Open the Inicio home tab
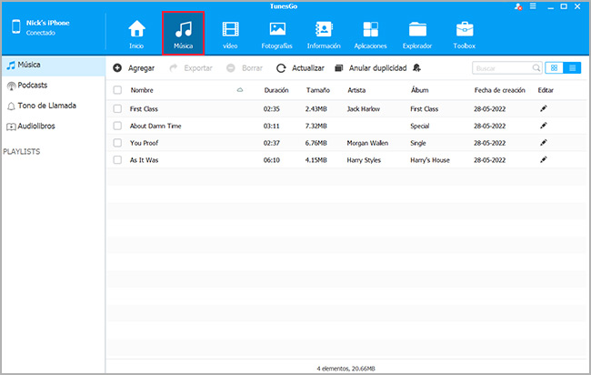Image resolution: width=591 pixels, height=375 pixels. pos(136,35)
